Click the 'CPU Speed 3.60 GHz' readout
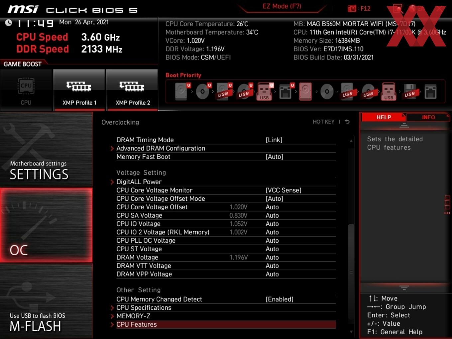 click(x=68, y=37)
